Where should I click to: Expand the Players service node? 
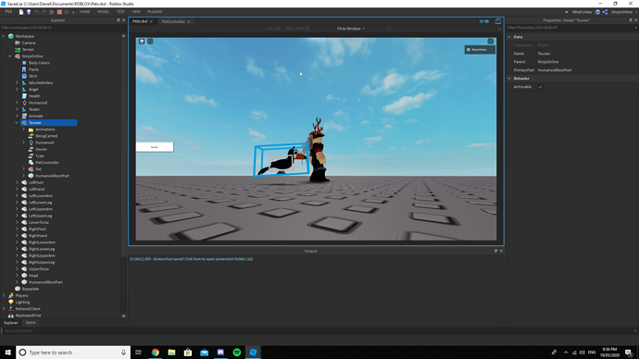point(4,295)
